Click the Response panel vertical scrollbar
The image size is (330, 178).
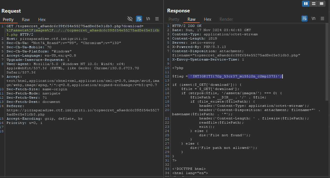(327, 62)
